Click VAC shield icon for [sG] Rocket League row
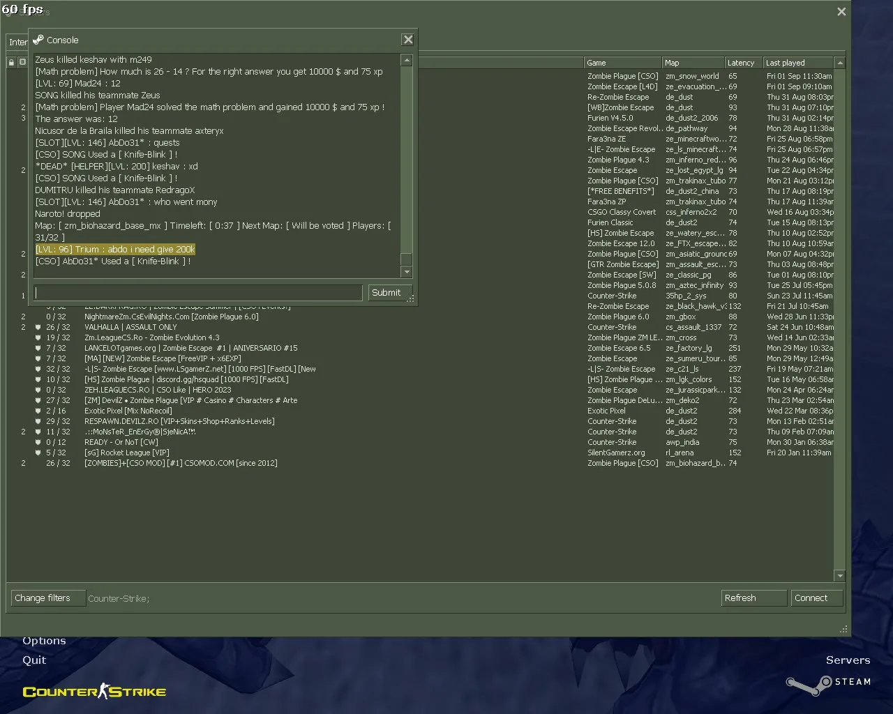The height and width of the screenshot is (714, 893). tap(38, 453)
